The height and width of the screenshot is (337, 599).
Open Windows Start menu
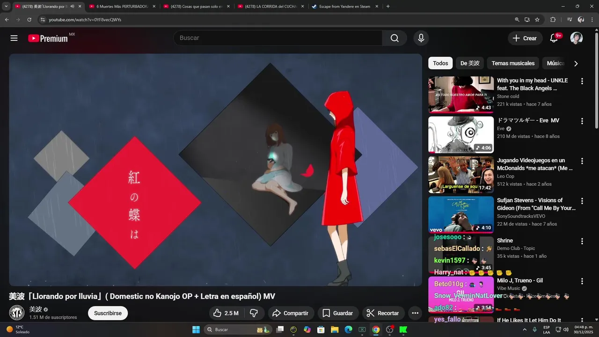tap(196, 330)
